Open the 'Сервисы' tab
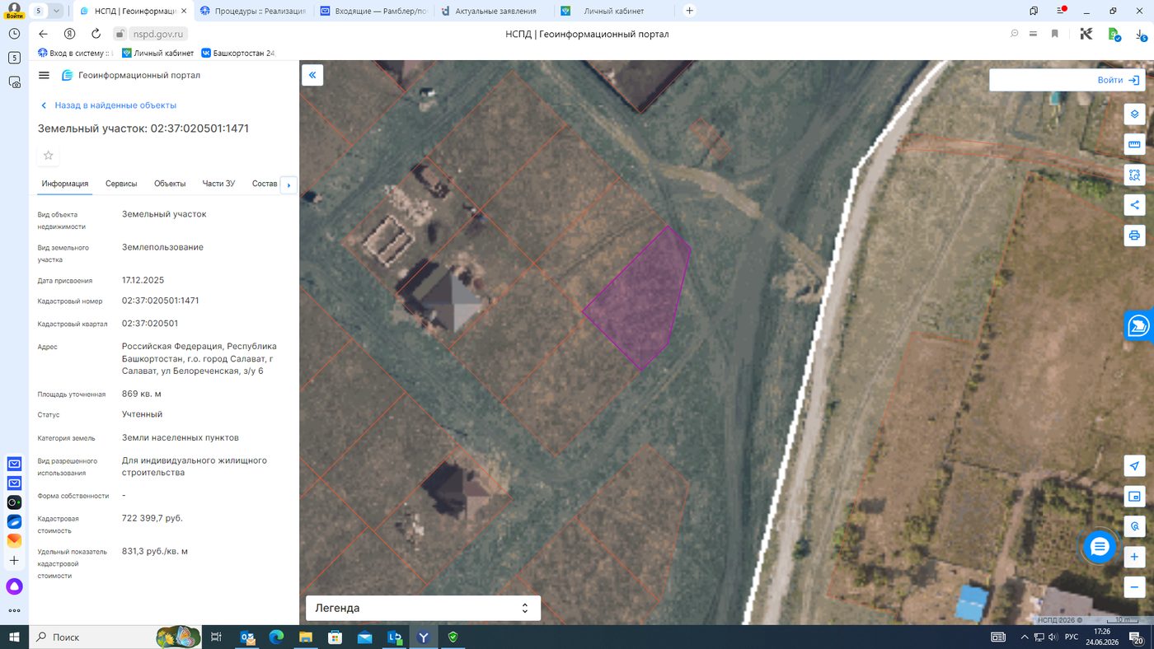1154x649 pixels. 121,184
